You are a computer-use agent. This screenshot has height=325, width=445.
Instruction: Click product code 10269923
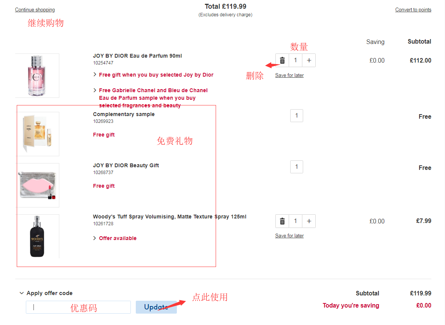[x=103, y=121]
